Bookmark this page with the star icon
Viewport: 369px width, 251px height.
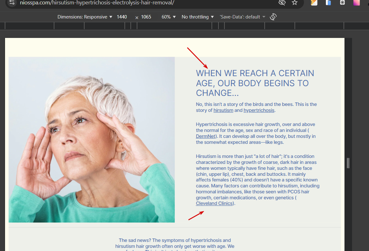pos(295,3)
